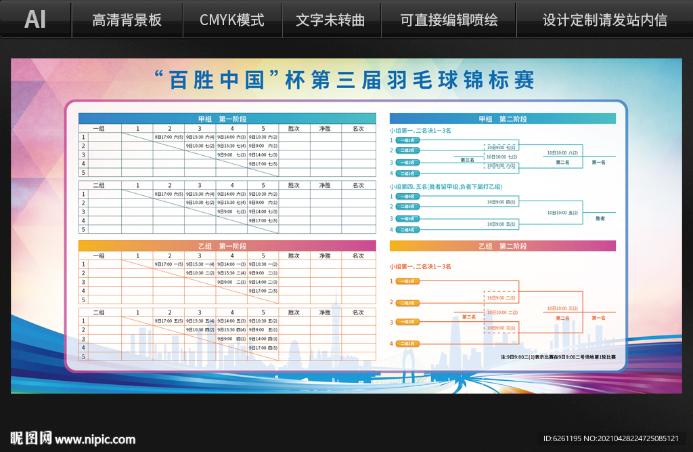The image size is (693, 452).
Task: Click the match label 10日9:00 四(1)
Action: pos(501,202)
